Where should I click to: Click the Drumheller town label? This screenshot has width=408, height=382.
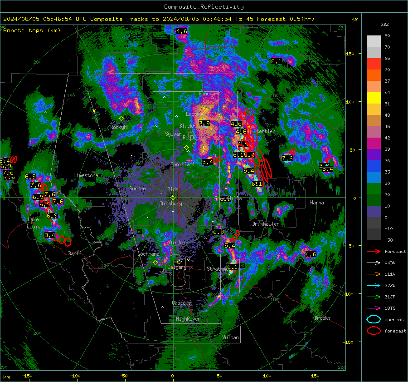(266, 224)
